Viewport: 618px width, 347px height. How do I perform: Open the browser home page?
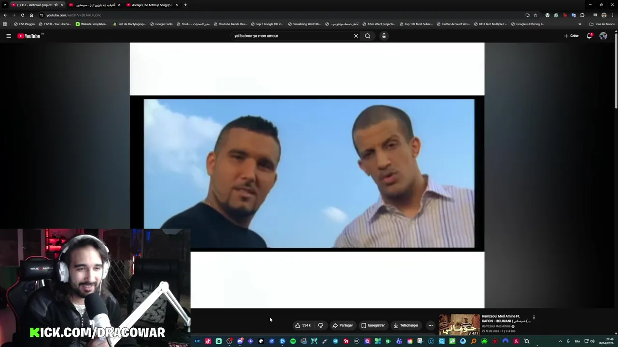point(31,15)
